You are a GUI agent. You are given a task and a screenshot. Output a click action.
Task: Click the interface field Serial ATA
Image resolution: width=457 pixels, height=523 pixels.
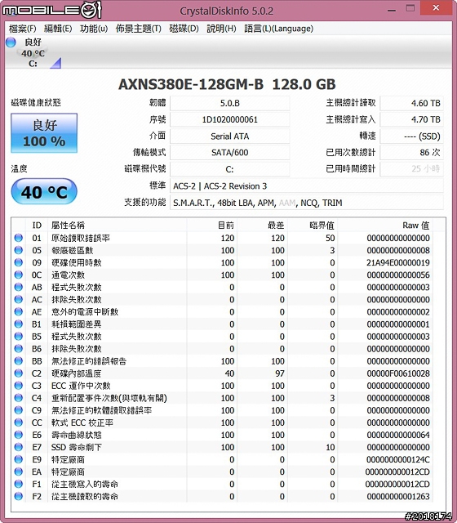230,136
